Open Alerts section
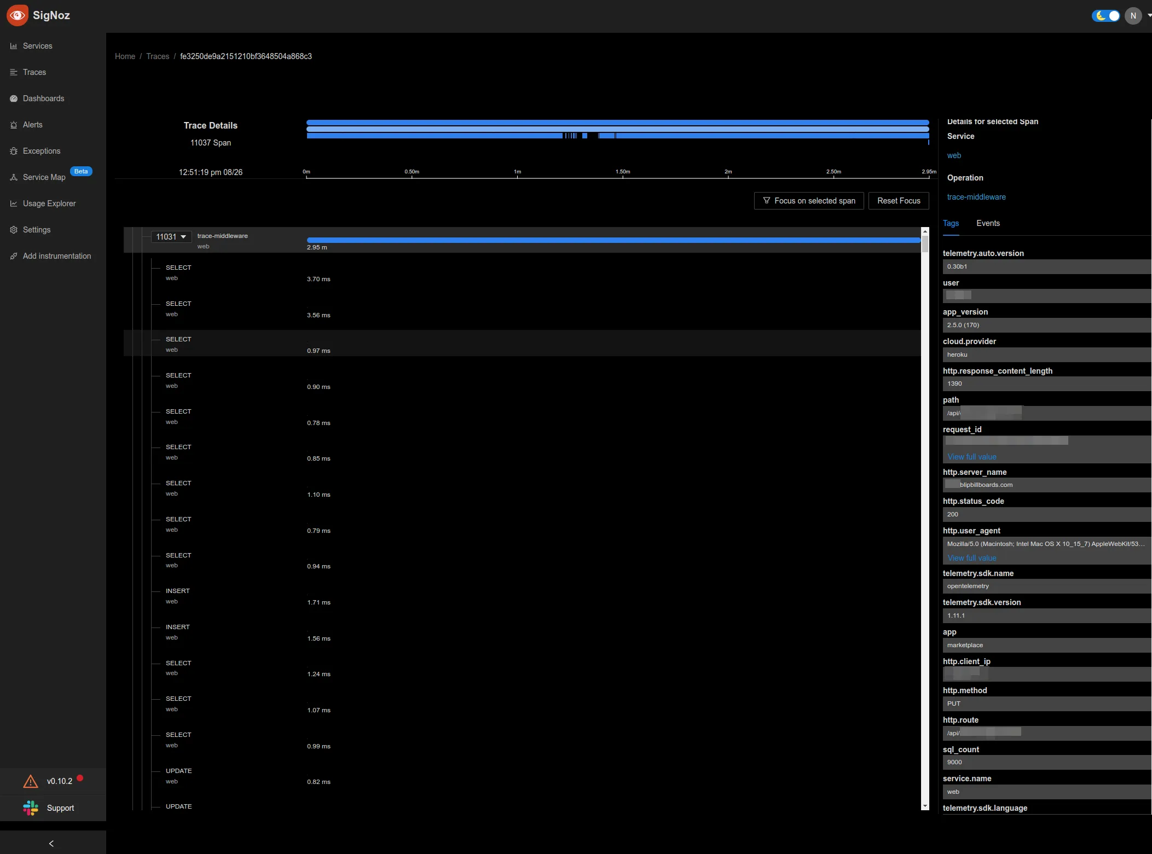Screen dimensions: 1152x854 click(x=32, y=125)
